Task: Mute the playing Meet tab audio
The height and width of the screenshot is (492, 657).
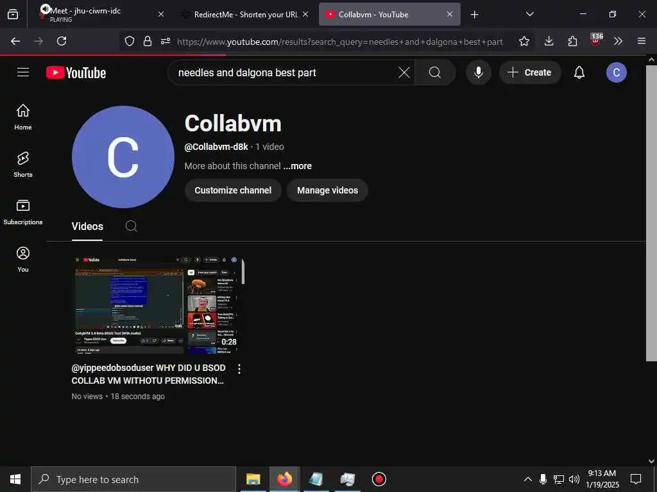Action: 45,9
